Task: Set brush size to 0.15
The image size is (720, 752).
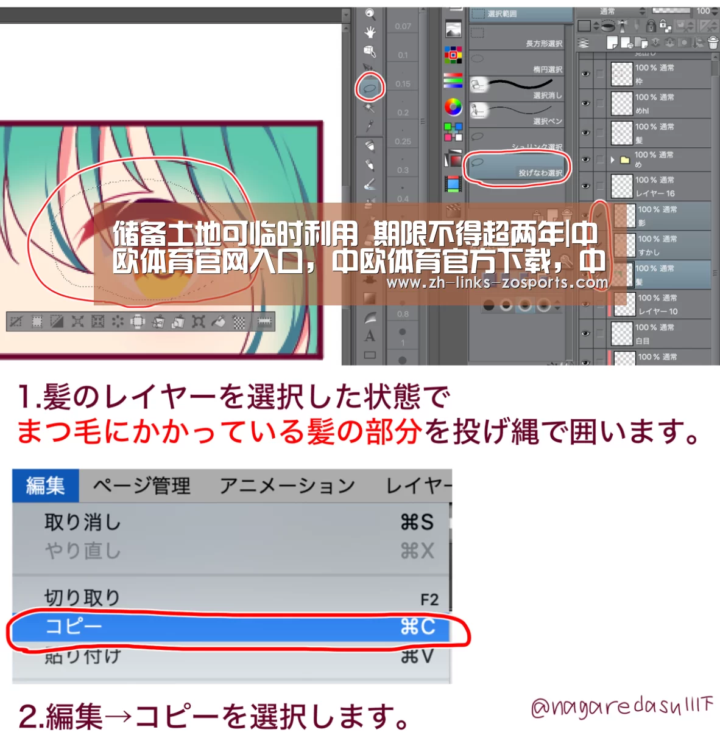Action: click(403, 84)
